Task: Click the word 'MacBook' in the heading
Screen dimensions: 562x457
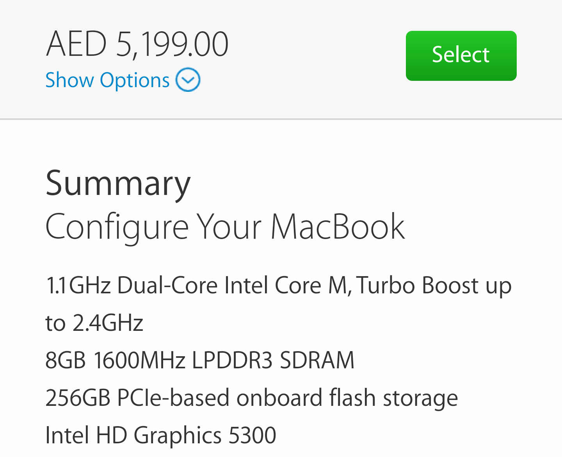Action: (338, 227)
